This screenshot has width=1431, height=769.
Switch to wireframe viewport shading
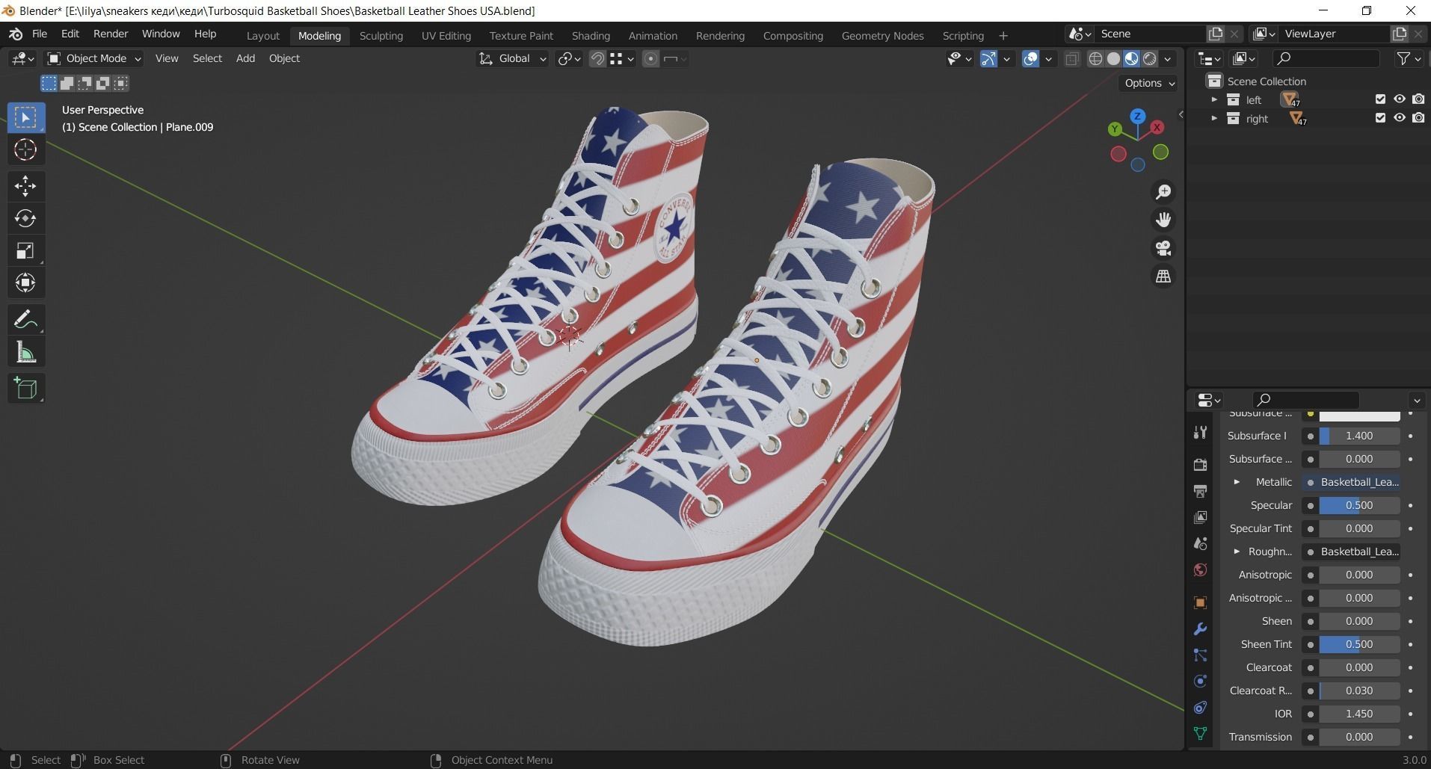[1095, 59]
